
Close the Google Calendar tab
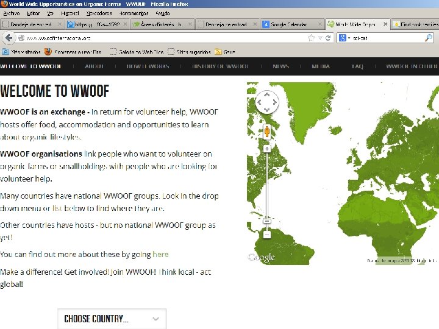tap(319, 24)
